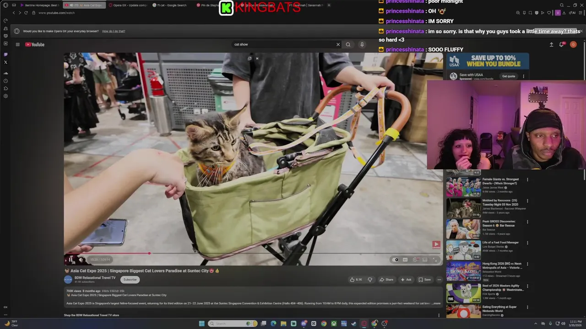
Task: Open the video player settings gear
Action: tap(415, 260)
